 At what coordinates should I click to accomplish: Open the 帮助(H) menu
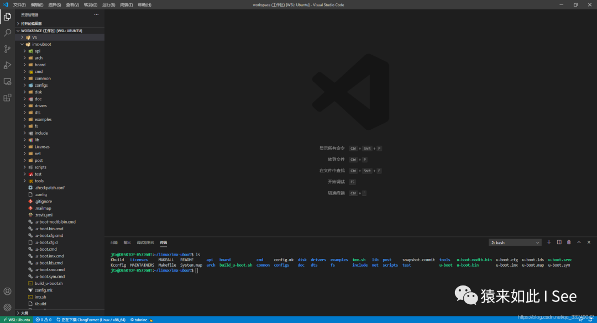[144, 5]
